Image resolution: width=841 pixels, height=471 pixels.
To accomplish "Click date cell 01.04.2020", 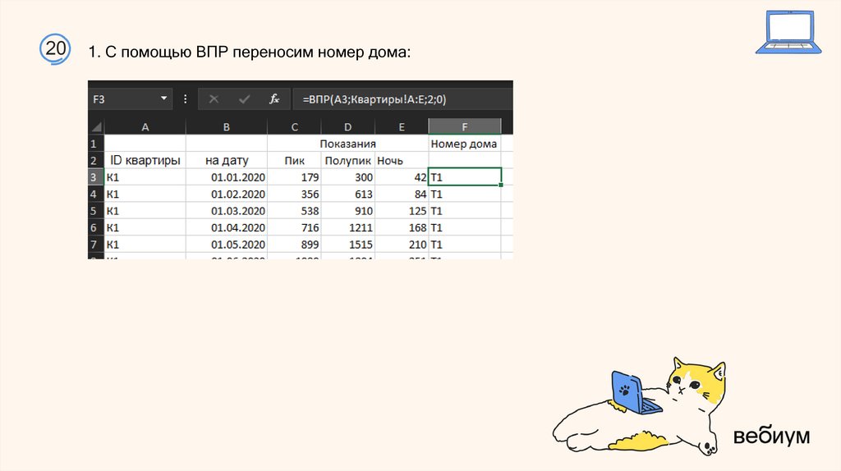I will click(x=227, y=227).
